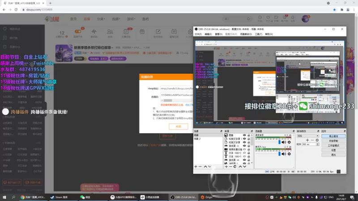Close the Douyu stream info dialog button
The image size is (358, 201).
[178, 126]
